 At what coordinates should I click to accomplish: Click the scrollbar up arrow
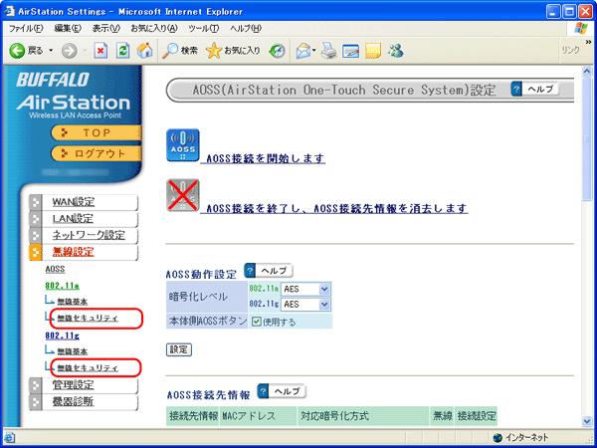[587, 72]
